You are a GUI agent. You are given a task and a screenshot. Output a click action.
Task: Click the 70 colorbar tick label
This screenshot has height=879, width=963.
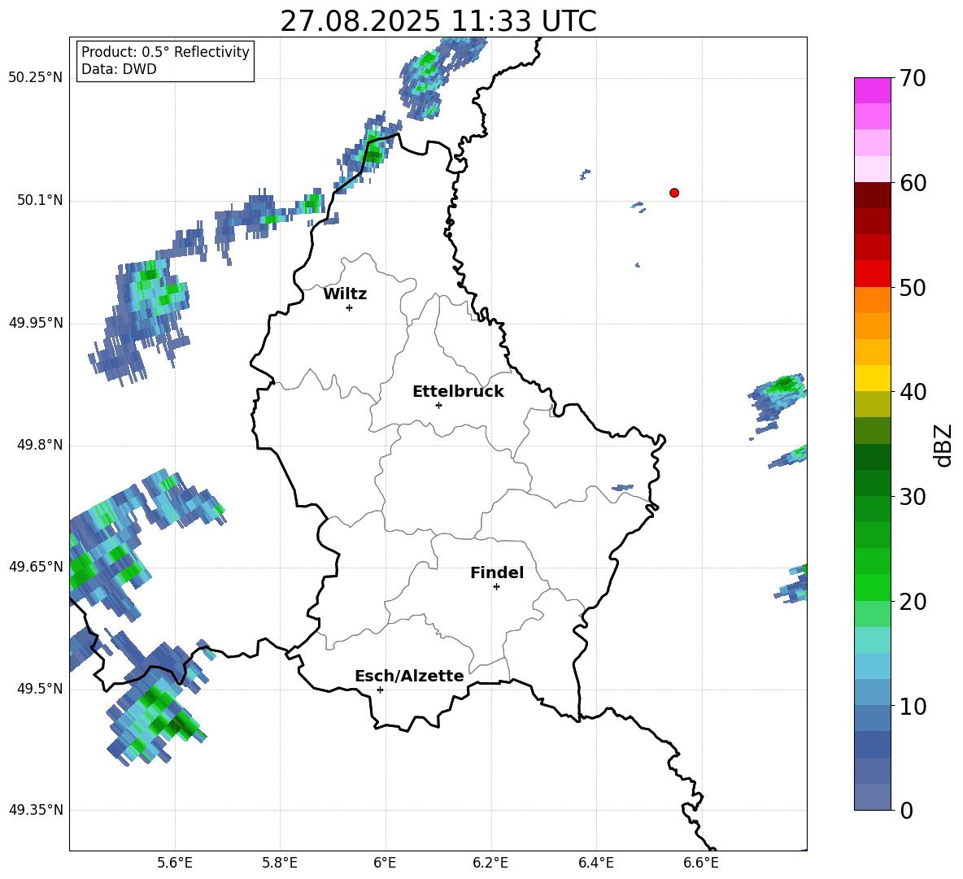pos(912,78)
